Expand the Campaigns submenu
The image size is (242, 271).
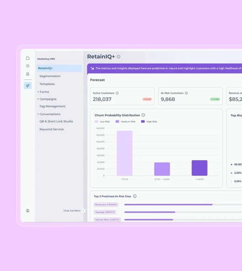coord(47,99)
